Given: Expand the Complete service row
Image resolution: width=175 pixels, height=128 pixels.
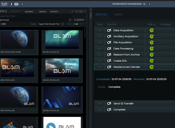Looking at the screenshot, I should click(100, 110).
